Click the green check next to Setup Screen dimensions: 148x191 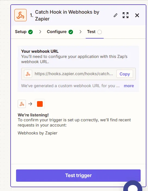click(30, 32)
